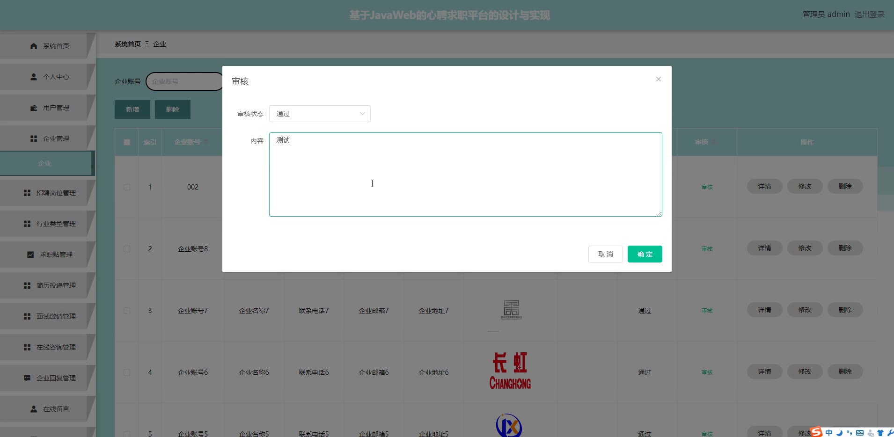Click 删除 for row 企业账号6
894x437 pixels.
tap(845, 371)
